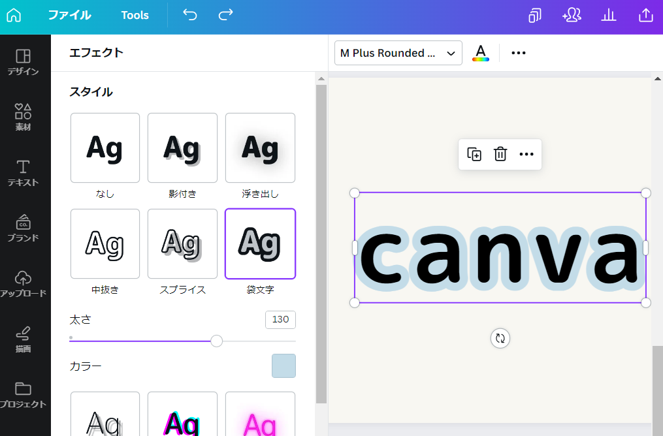Click the right-side width handle of text box
663x436 pixels.
pos(645,248)
